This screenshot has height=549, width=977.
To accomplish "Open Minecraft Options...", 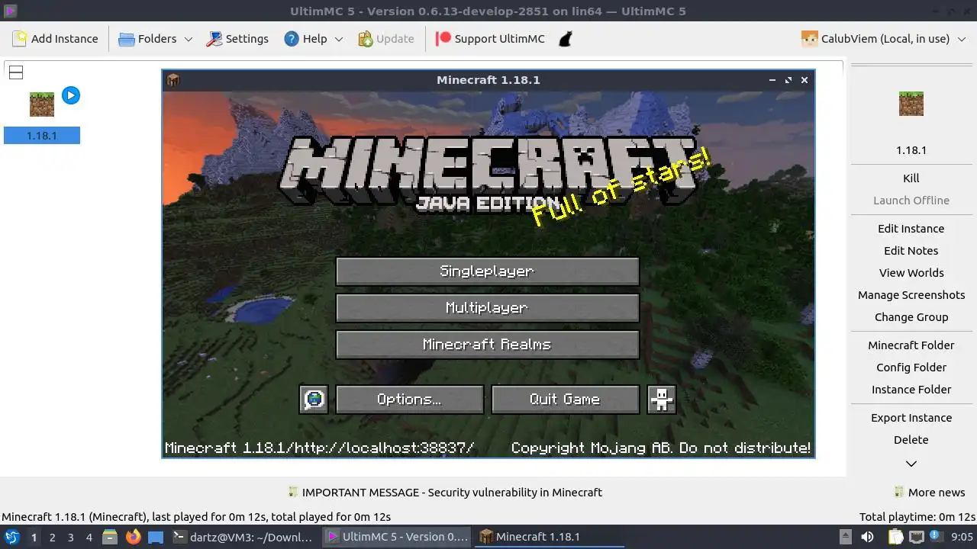I will (x=409, y=400).
